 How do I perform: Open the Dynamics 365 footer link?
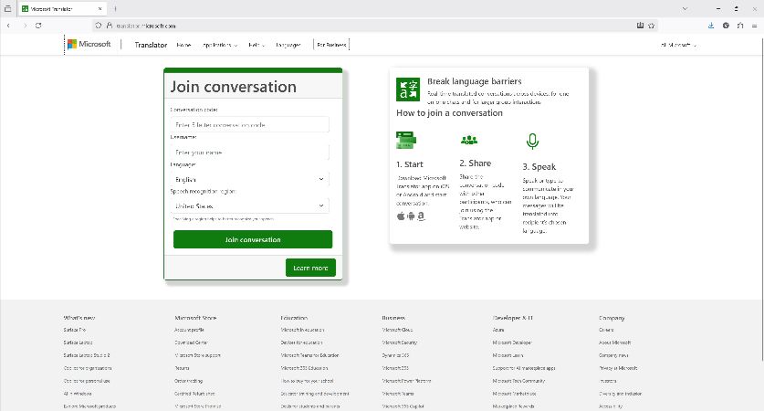(x=395, y=355)
